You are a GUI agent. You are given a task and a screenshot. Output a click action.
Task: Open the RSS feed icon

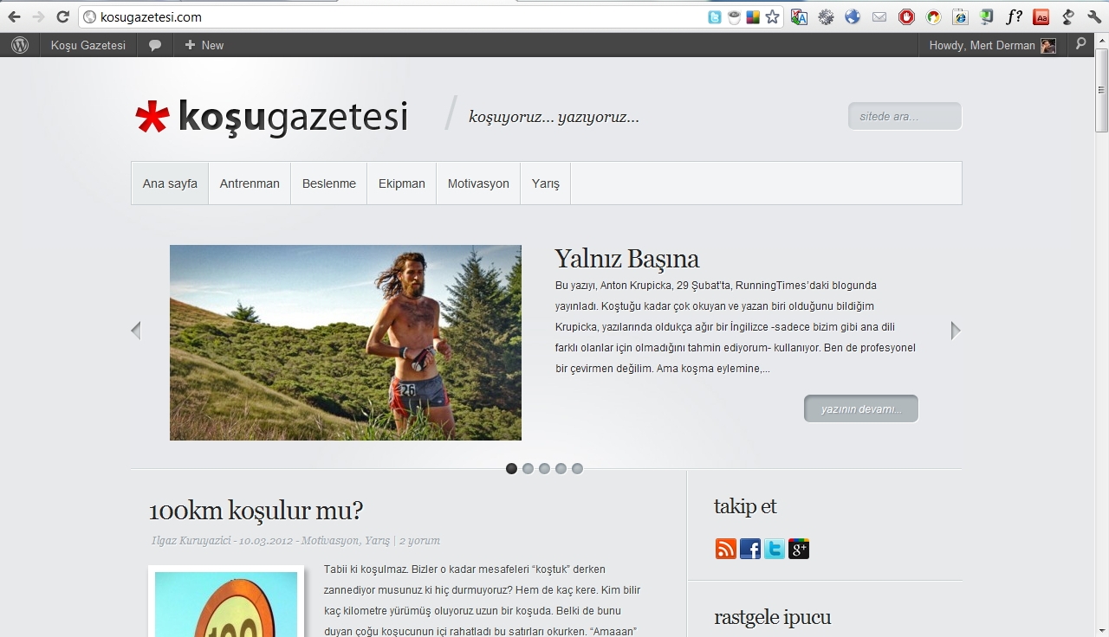[x=725, y=549]
